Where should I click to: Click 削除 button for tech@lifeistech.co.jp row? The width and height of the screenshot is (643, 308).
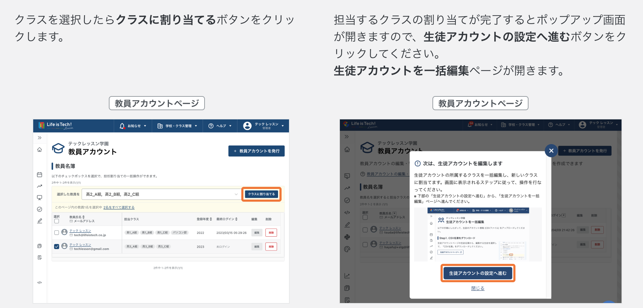(271, 232)
